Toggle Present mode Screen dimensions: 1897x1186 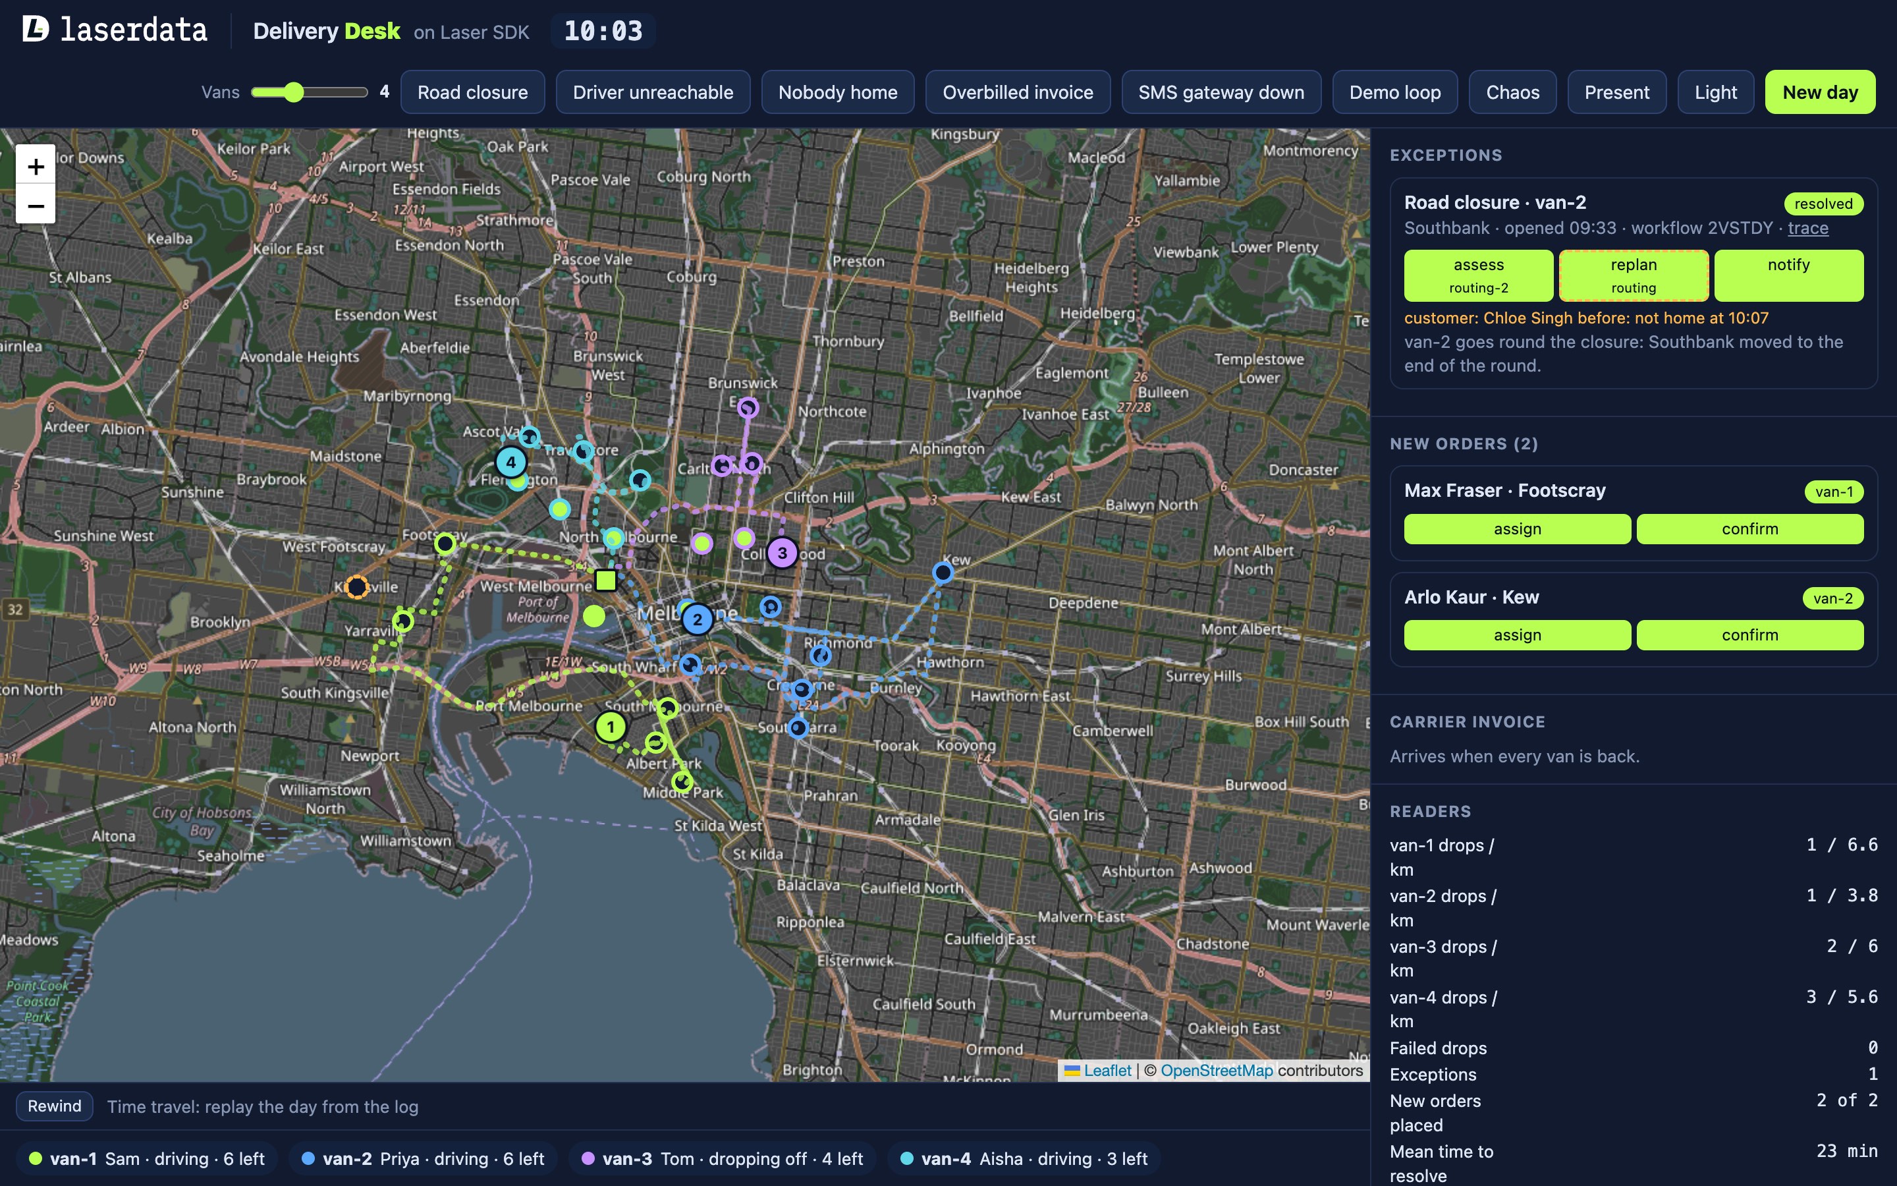tap(1616, 92)
